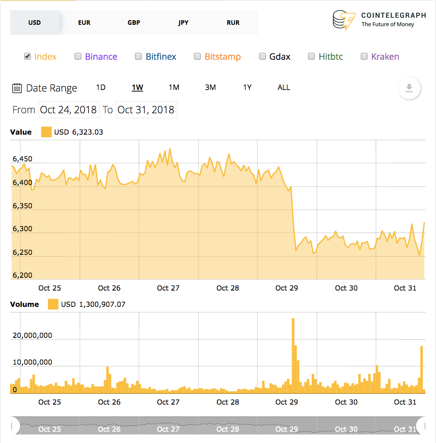This screenshot has height=443, width=436.
Task: Set date range to 1W
Action: [x=137, y=88]
